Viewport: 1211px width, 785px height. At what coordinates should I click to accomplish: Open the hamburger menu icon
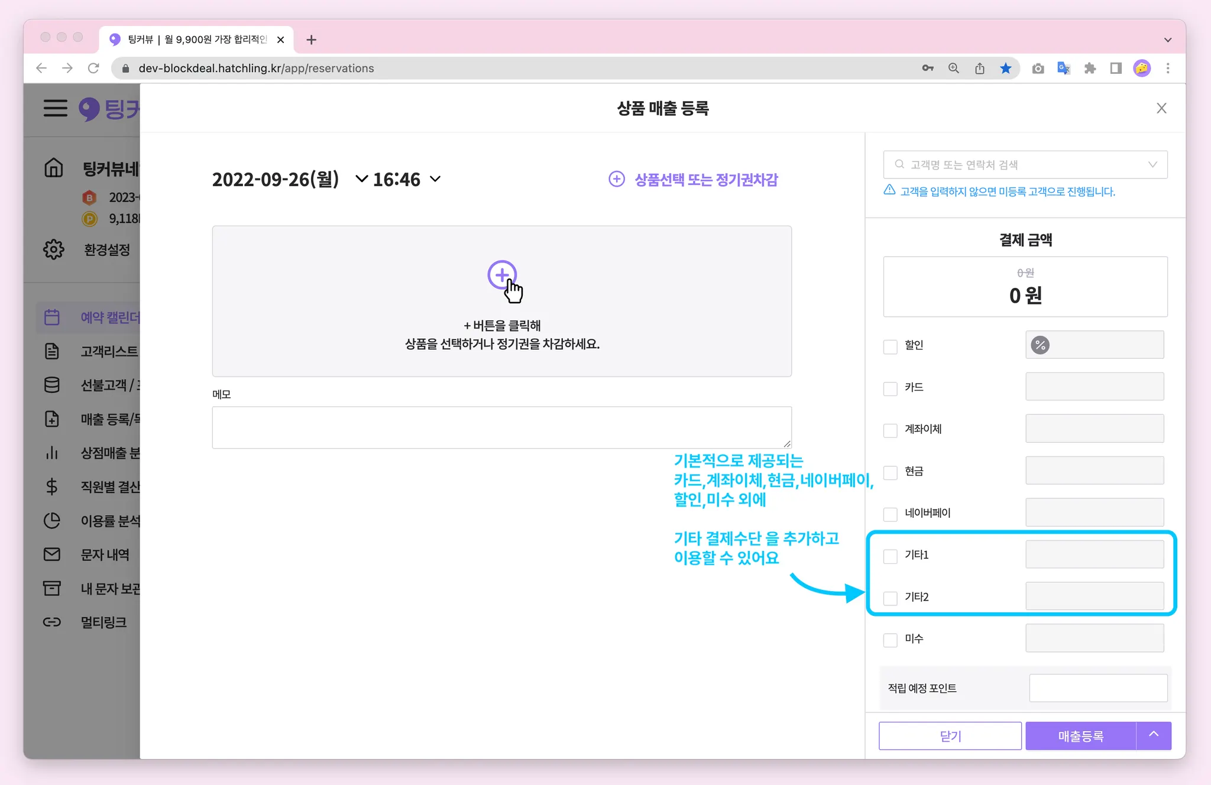point(55,108)
